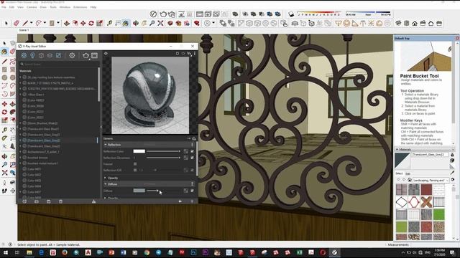Select the Eraser tool in top toolbar
Image resolution: width=460 pixels, height=258 pixels.
pyautogui.click(x=17, y=23)
